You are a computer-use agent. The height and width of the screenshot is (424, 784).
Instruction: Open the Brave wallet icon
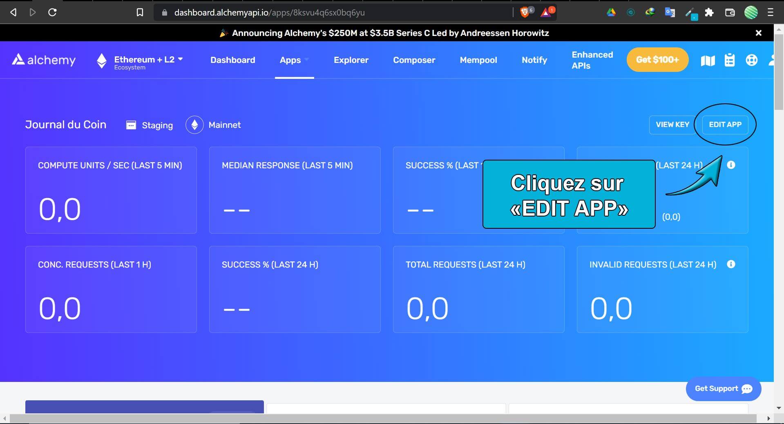[730, 12]
